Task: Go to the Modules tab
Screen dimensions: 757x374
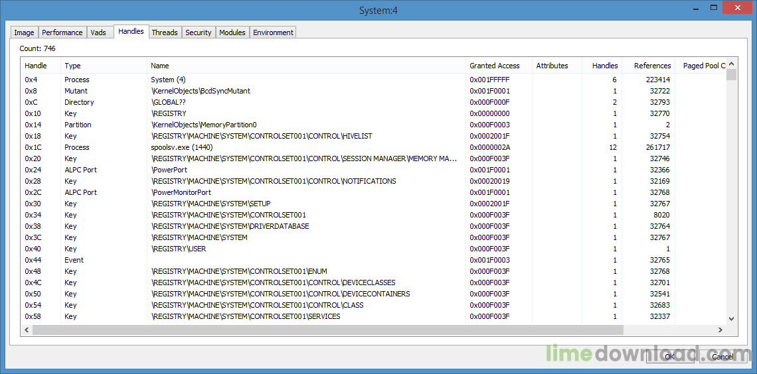Action: click(232, 32)
